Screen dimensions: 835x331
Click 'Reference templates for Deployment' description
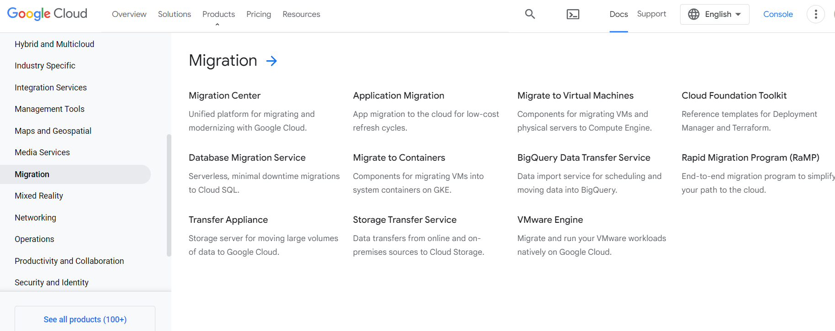(750, 121)
